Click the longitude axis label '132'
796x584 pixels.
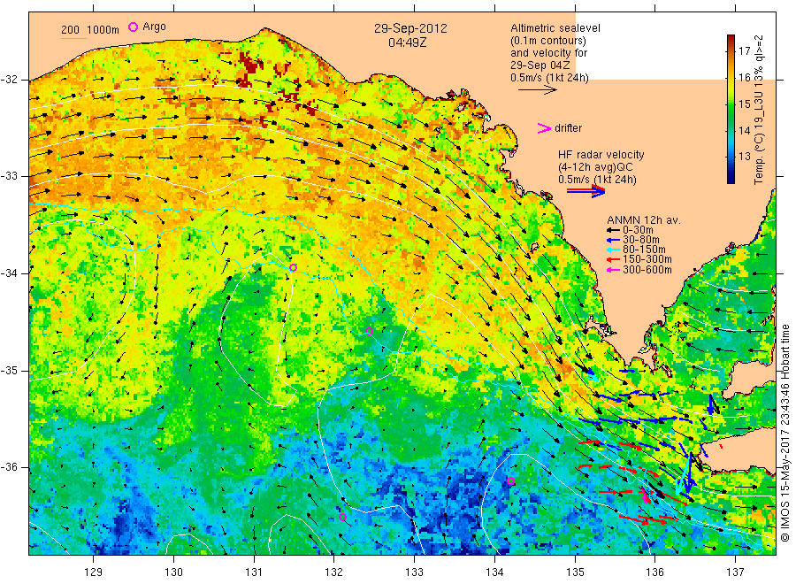(334, 572)
